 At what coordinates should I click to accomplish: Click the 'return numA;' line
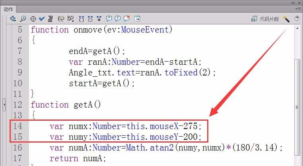point(78,158)
